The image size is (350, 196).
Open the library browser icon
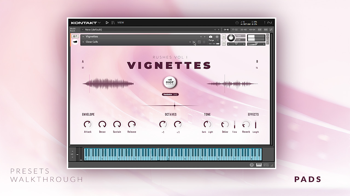[x=113, y=23]
